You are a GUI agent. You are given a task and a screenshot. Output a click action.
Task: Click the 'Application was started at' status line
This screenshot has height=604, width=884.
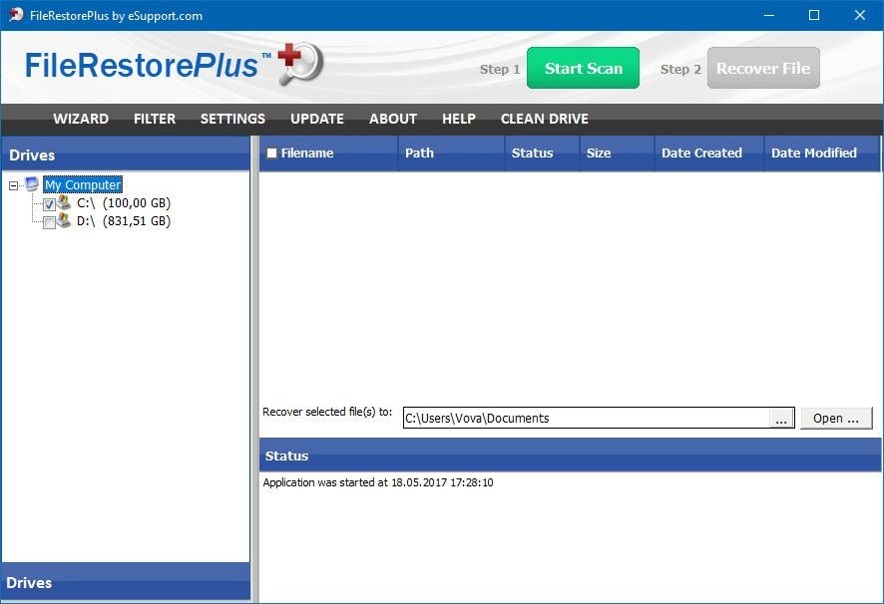pos(378,482)
